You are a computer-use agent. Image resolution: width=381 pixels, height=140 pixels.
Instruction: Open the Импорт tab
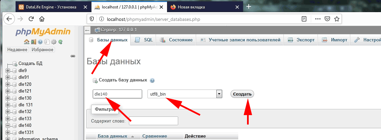334,40
